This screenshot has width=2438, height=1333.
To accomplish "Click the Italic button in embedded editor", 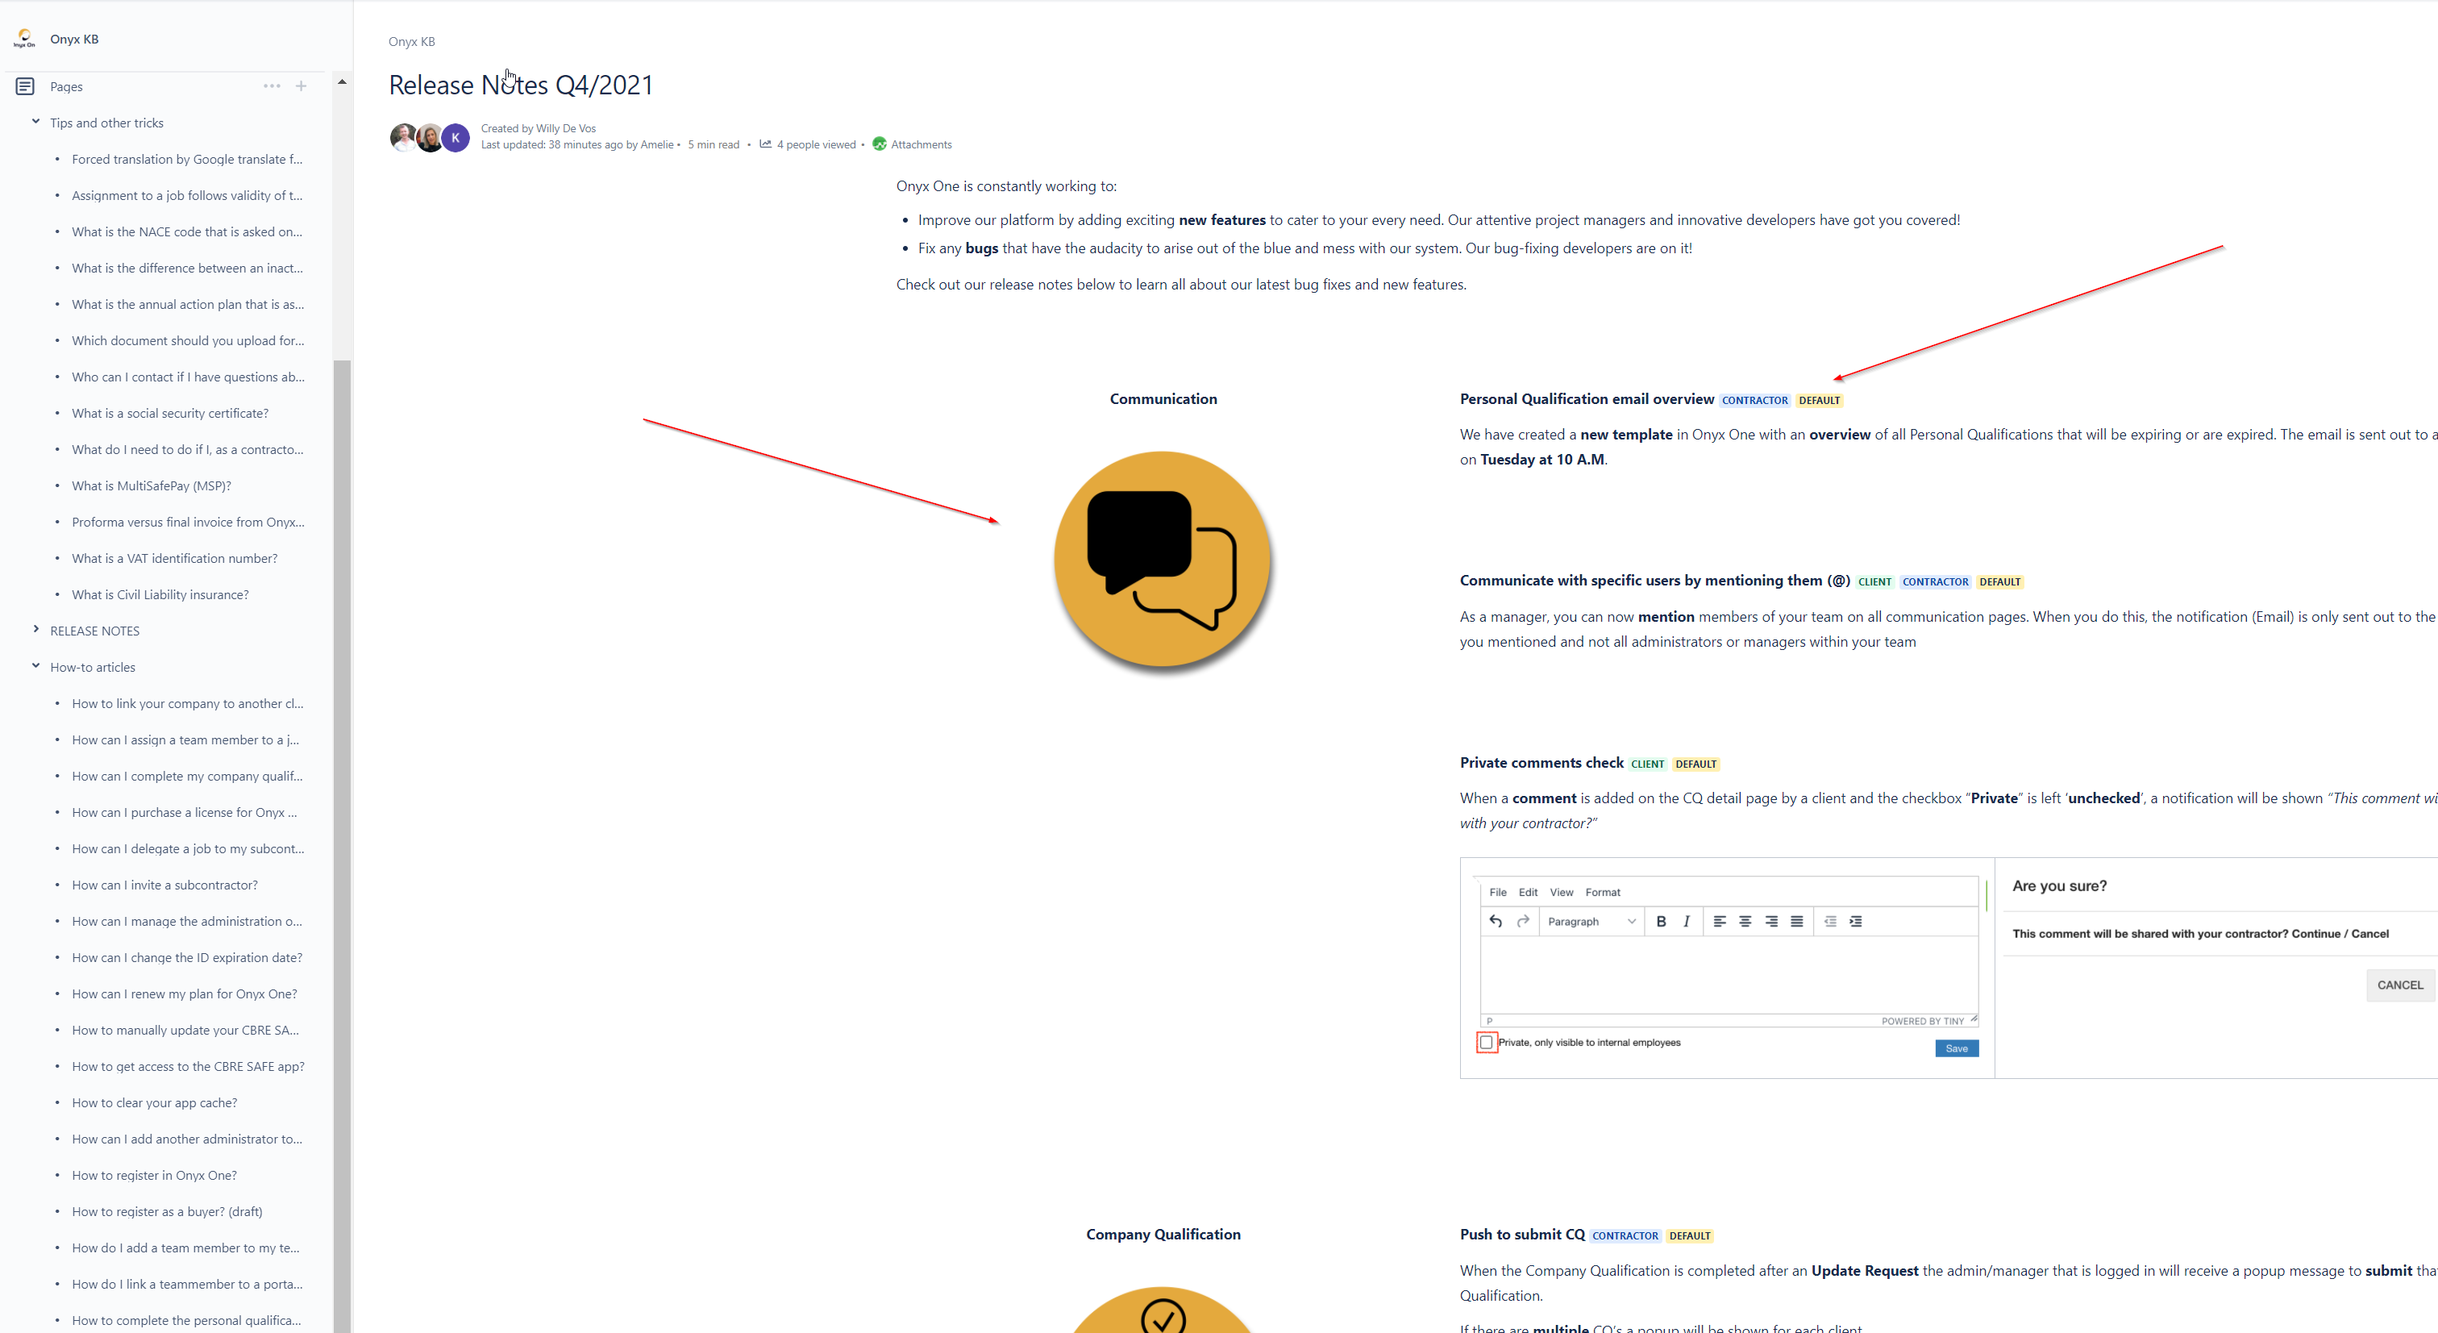I will [1687, 921].
